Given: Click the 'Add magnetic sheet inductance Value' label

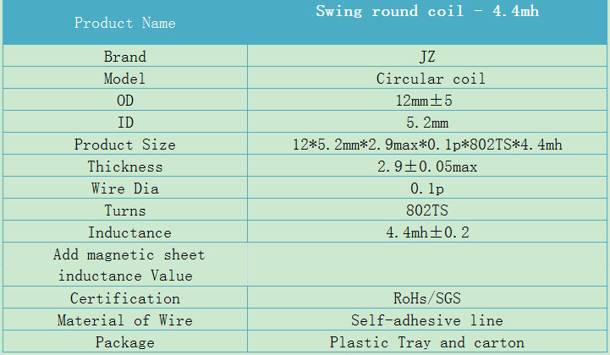Looking at the screenshot, I should pyautogui.click(x=129, y=265).
